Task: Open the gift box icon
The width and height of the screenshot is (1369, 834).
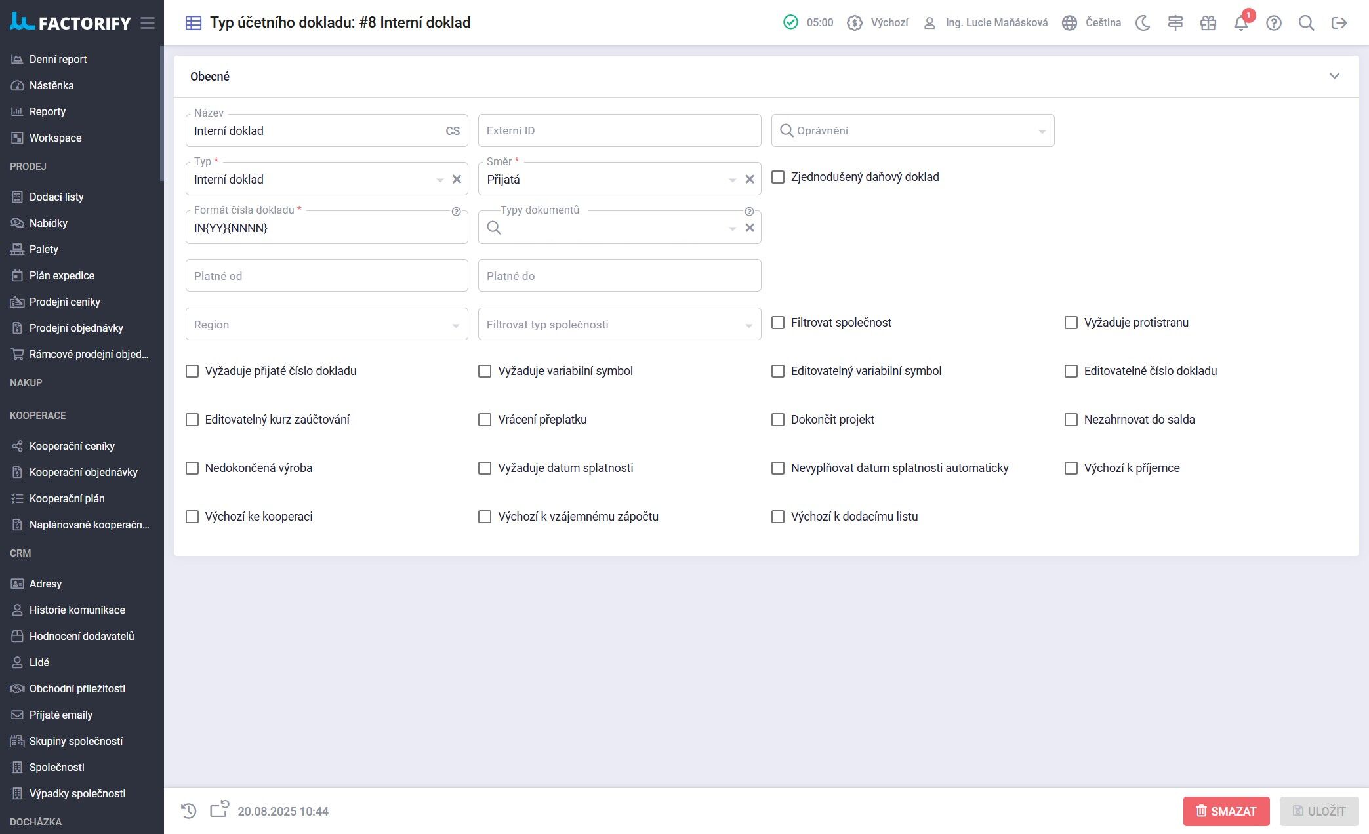Action: click(1208, 23)
